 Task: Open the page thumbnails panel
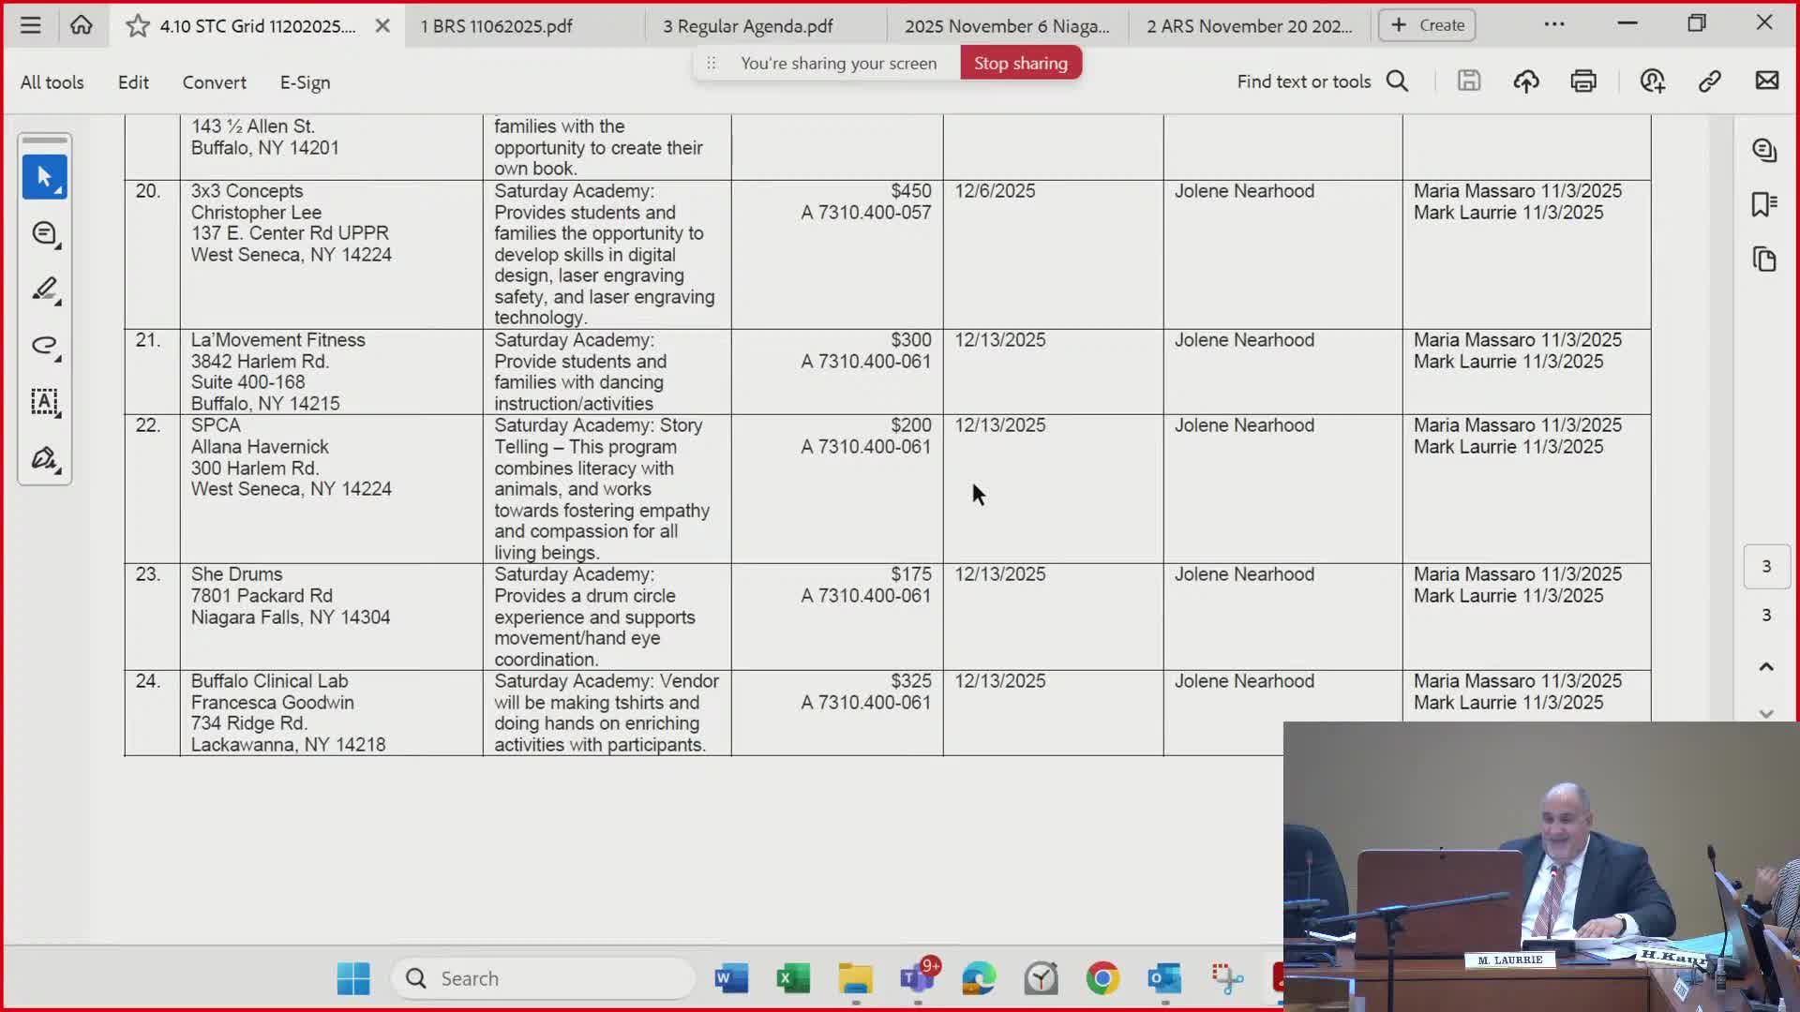coord(1765,260)
